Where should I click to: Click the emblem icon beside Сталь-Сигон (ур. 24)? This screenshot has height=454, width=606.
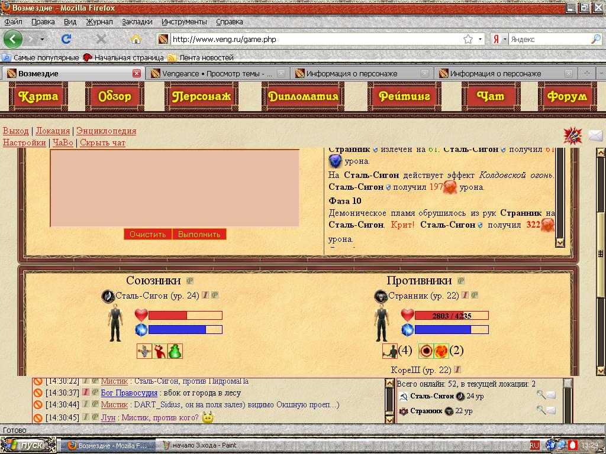[x=108, y=296]
